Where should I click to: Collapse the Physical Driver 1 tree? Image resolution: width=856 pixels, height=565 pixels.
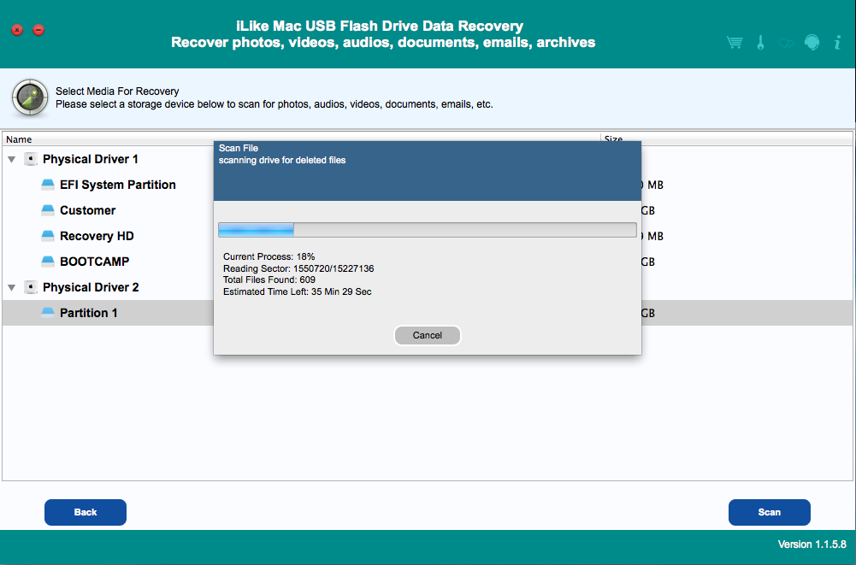[x=12, y=160]
